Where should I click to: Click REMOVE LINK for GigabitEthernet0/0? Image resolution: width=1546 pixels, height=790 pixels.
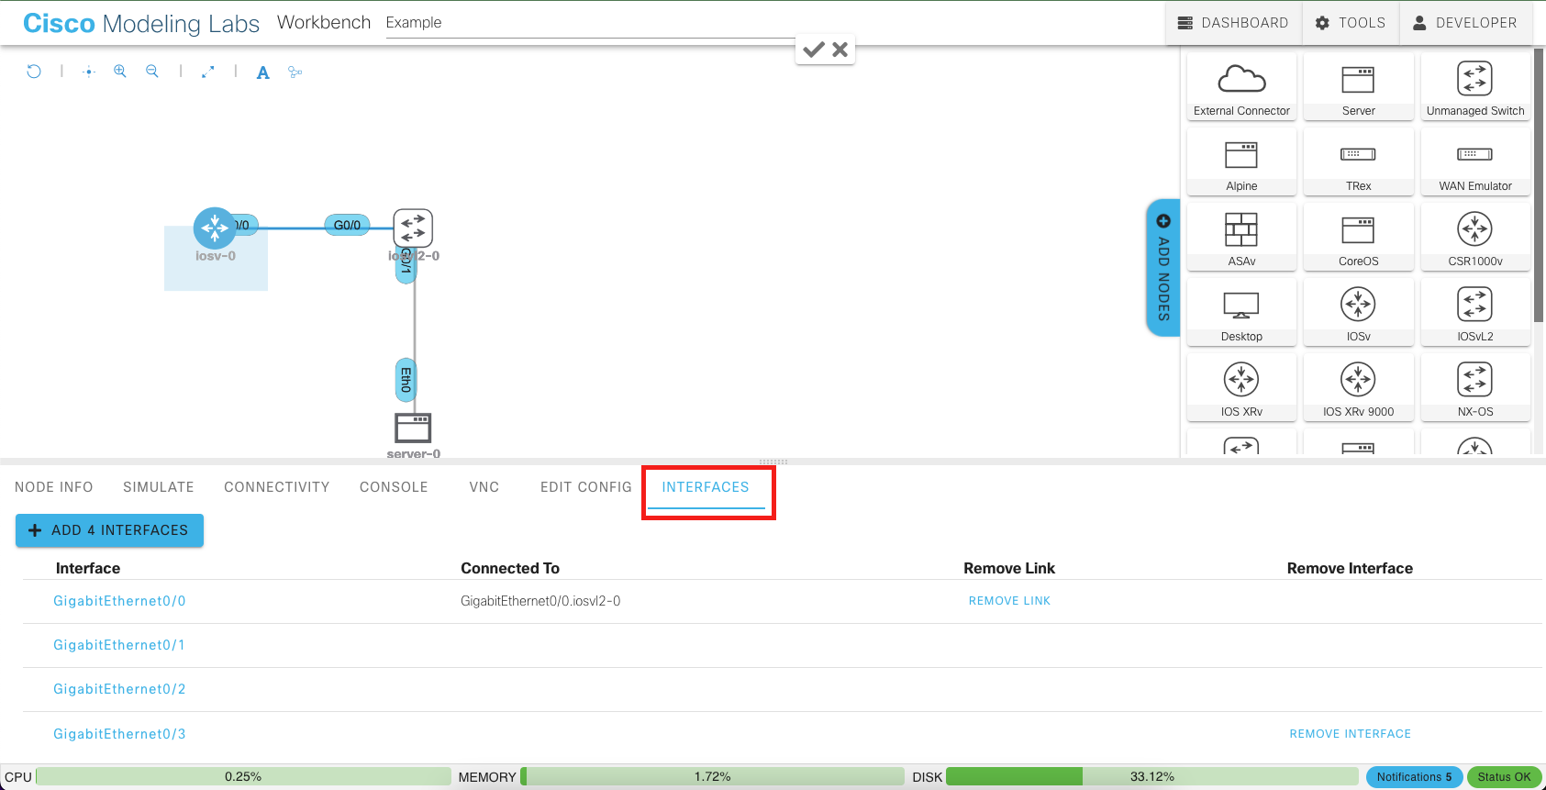point(1009,601)
